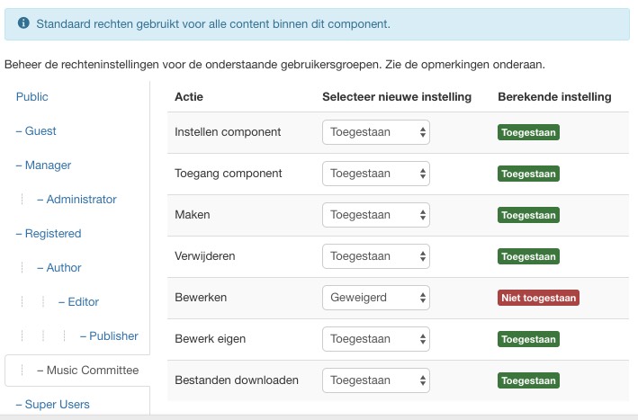Open the Guest group permissions
Image resolution: width=638 pixels, height=420 pixels.
click(x=40, y=131)
